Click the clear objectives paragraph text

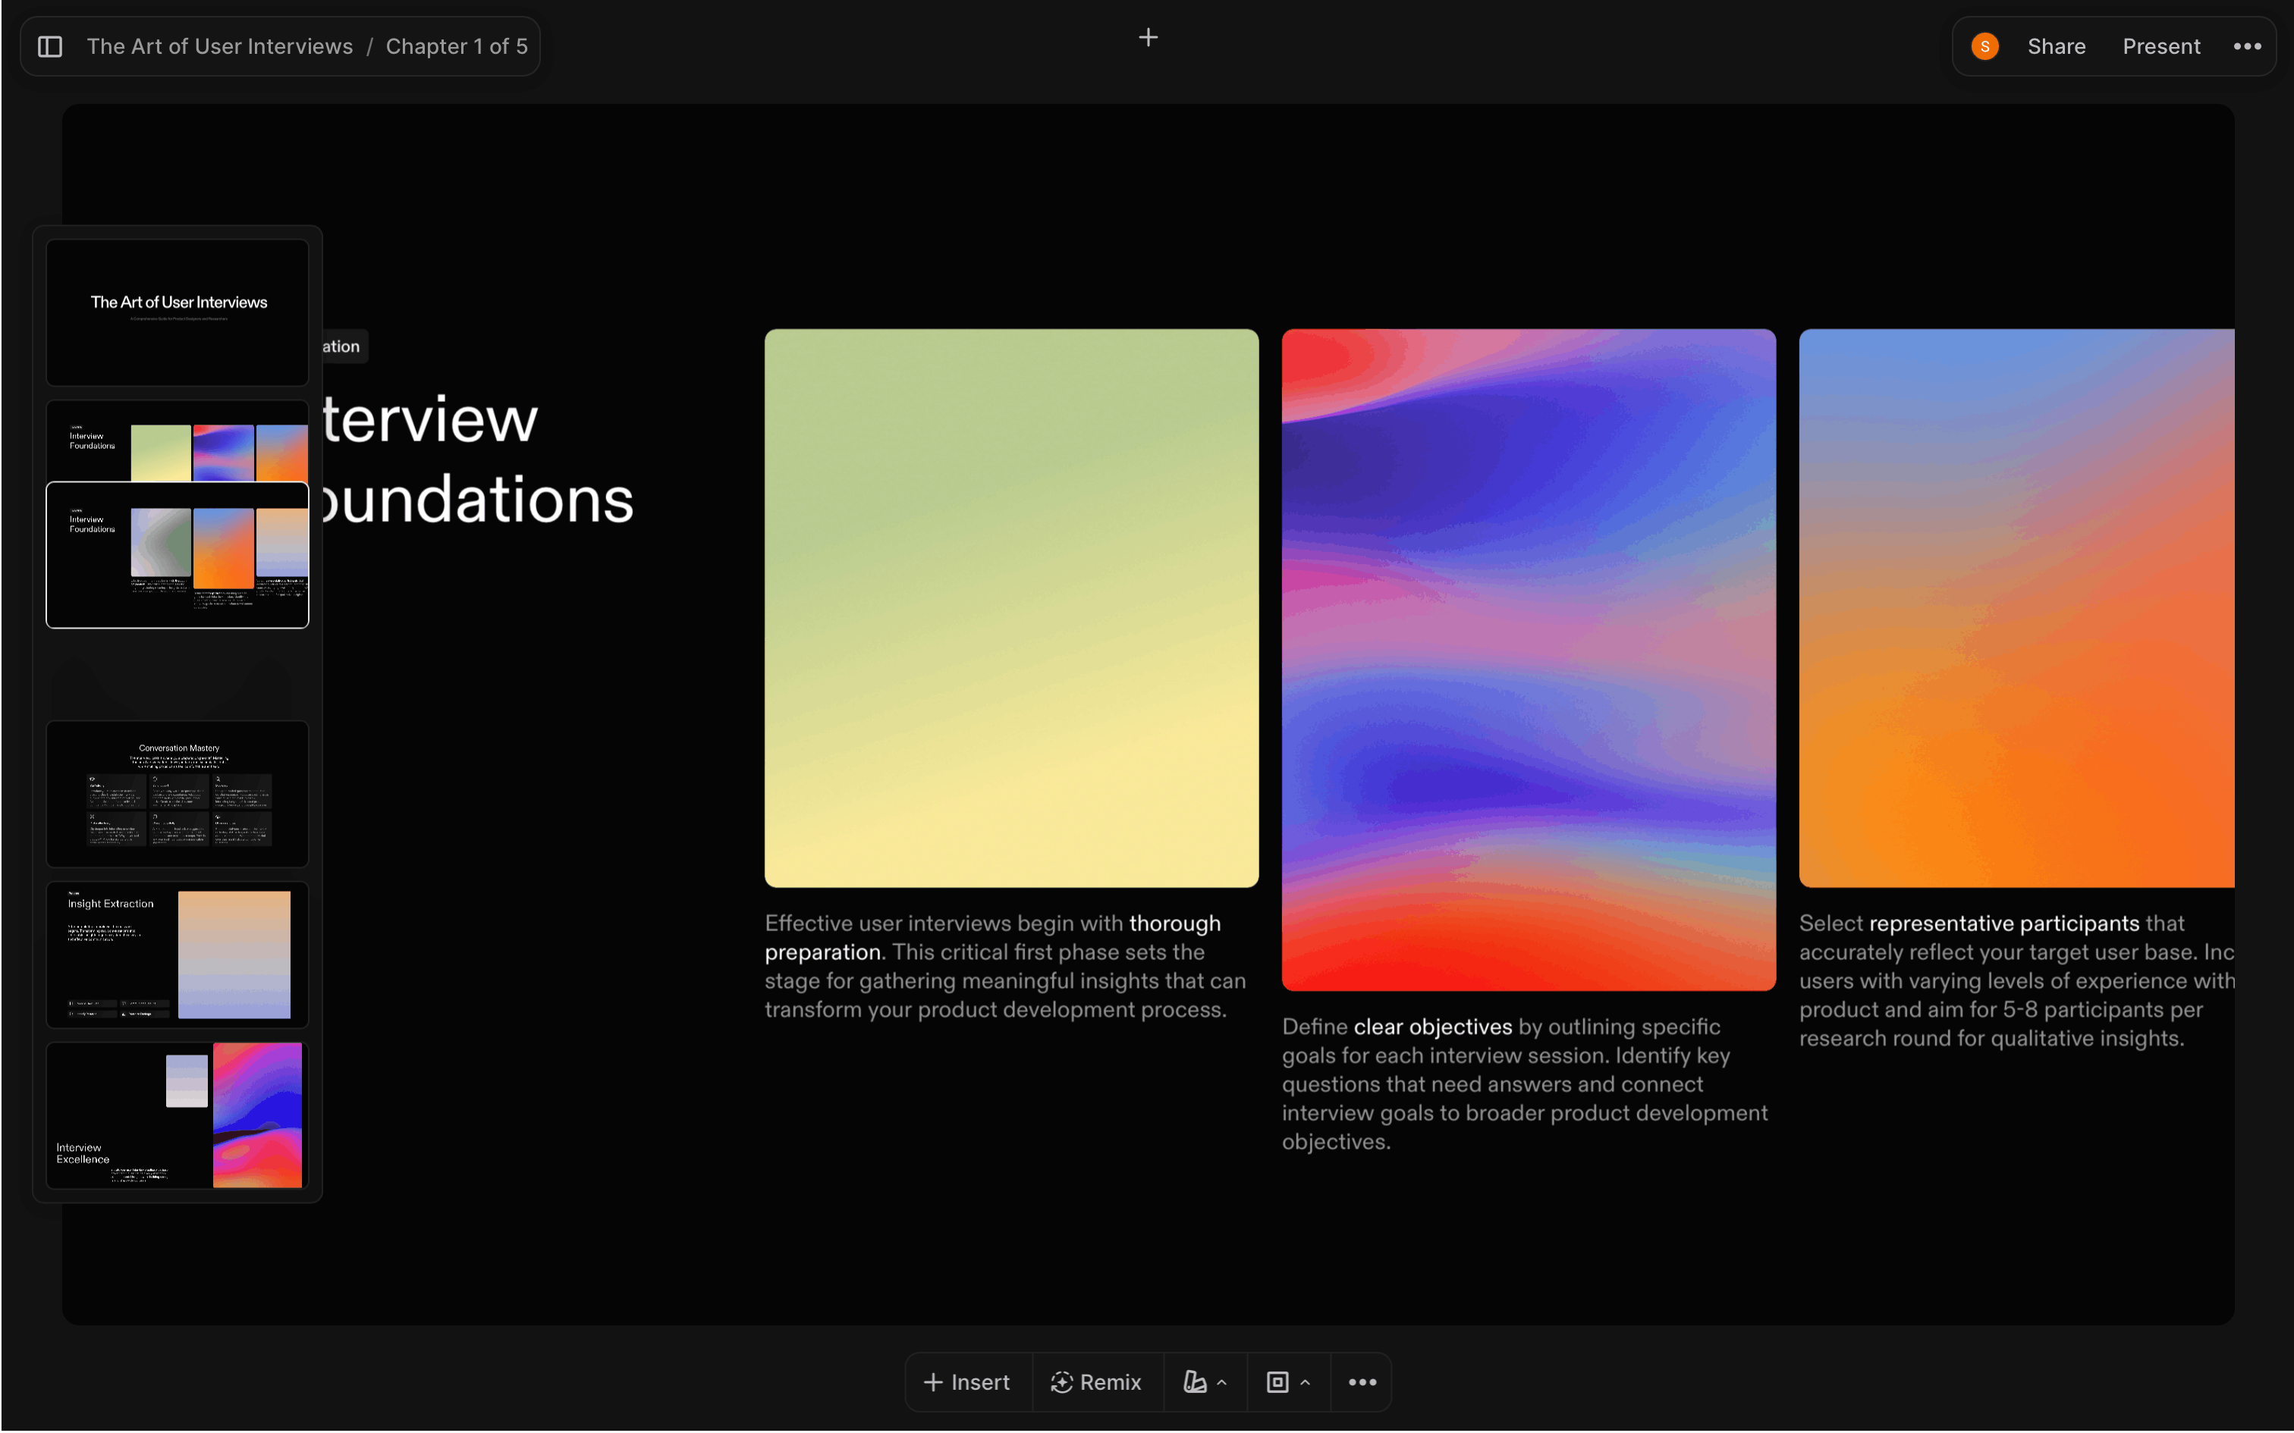(x=1524, y=1083)
